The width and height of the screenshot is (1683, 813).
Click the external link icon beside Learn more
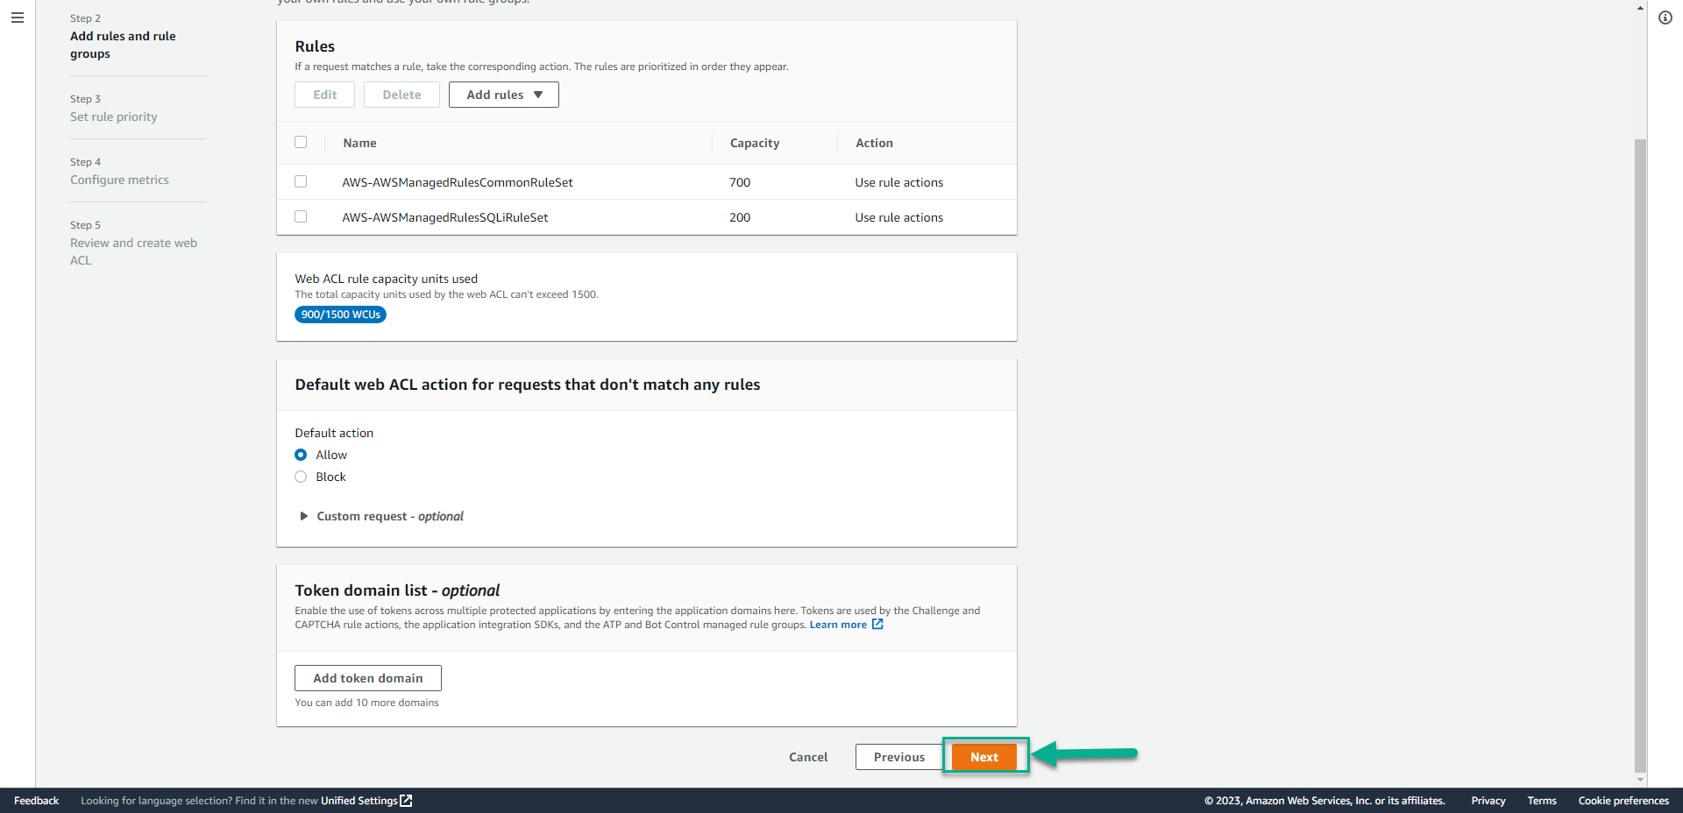[x=877, y=625]
